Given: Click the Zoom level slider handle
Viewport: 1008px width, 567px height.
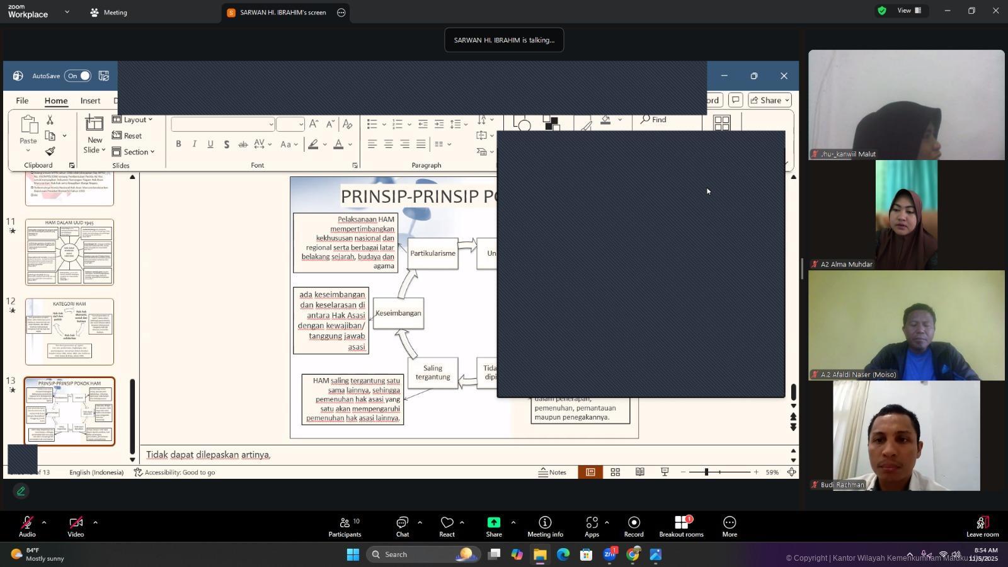Looking at the screenshot, I should (706, 472).
